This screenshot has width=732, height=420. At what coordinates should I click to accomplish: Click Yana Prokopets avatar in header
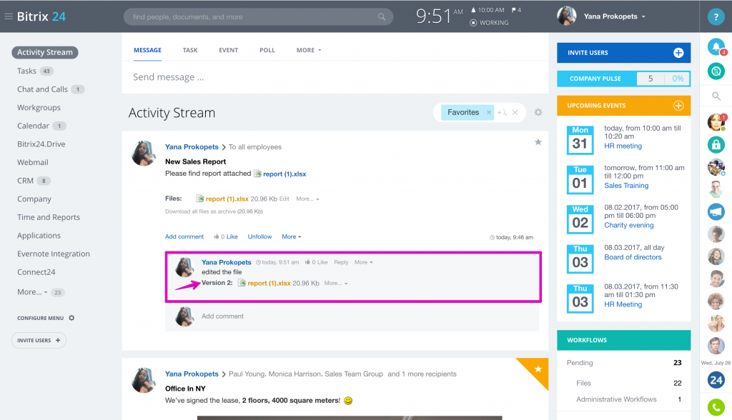point(567,16)
